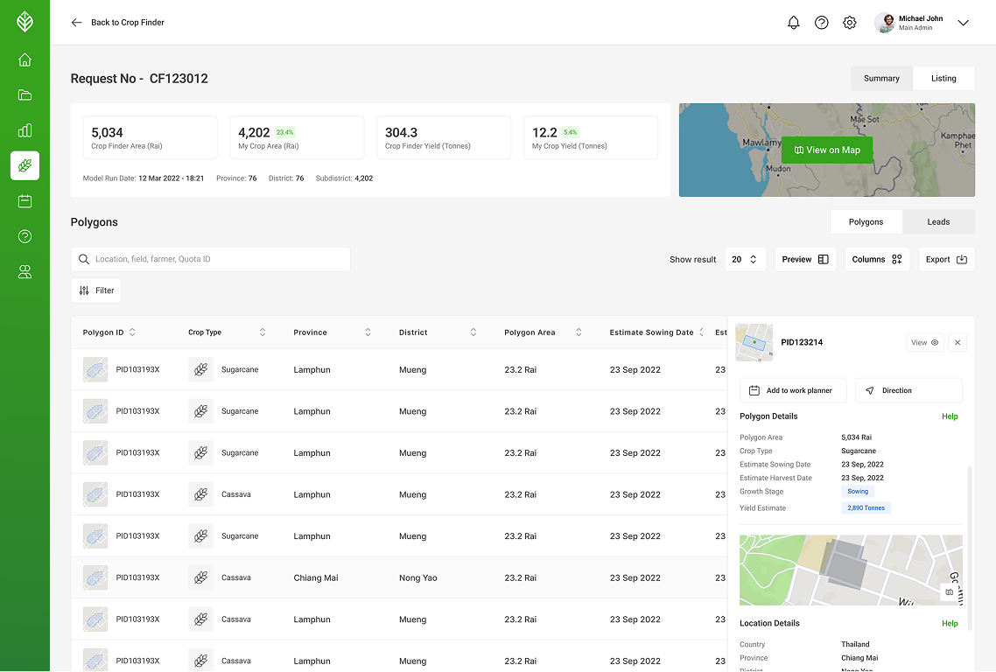The height and width of the screenshot is (672, 996).
Task: Sort by District column
Action: tap(473, 332)
